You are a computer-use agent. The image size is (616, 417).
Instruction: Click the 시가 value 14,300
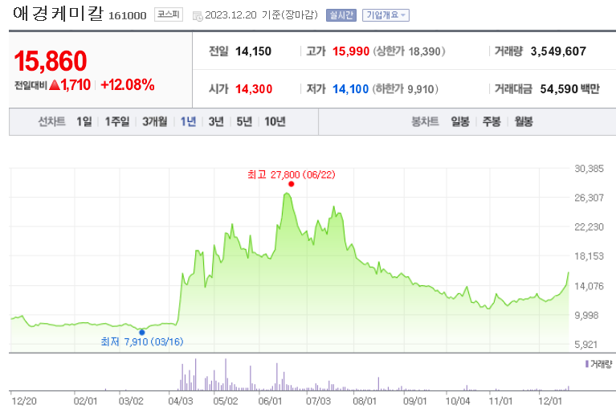tap(254, 89)
